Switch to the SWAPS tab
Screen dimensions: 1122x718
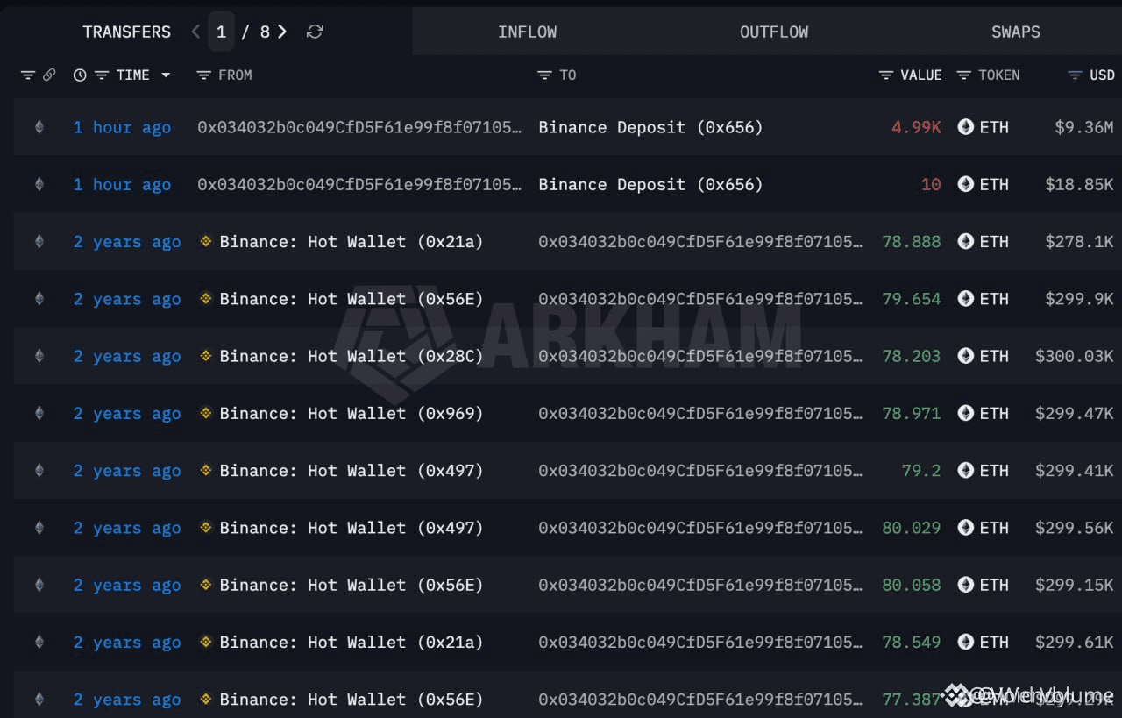pyautogui.click(x=1016, y=32)
